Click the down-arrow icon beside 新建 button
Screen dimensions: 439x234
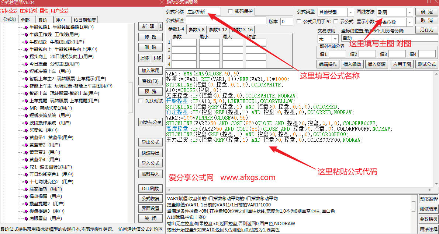(x=160, y=26)
